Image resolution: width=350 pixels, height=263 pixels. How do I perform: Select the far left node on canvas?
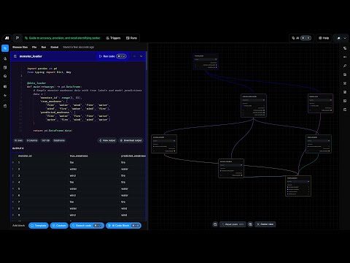164,144
